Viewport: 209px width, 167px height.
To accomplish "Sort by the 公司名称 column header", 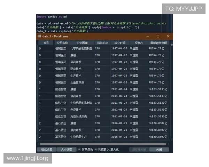I will (x=62, y=43).
